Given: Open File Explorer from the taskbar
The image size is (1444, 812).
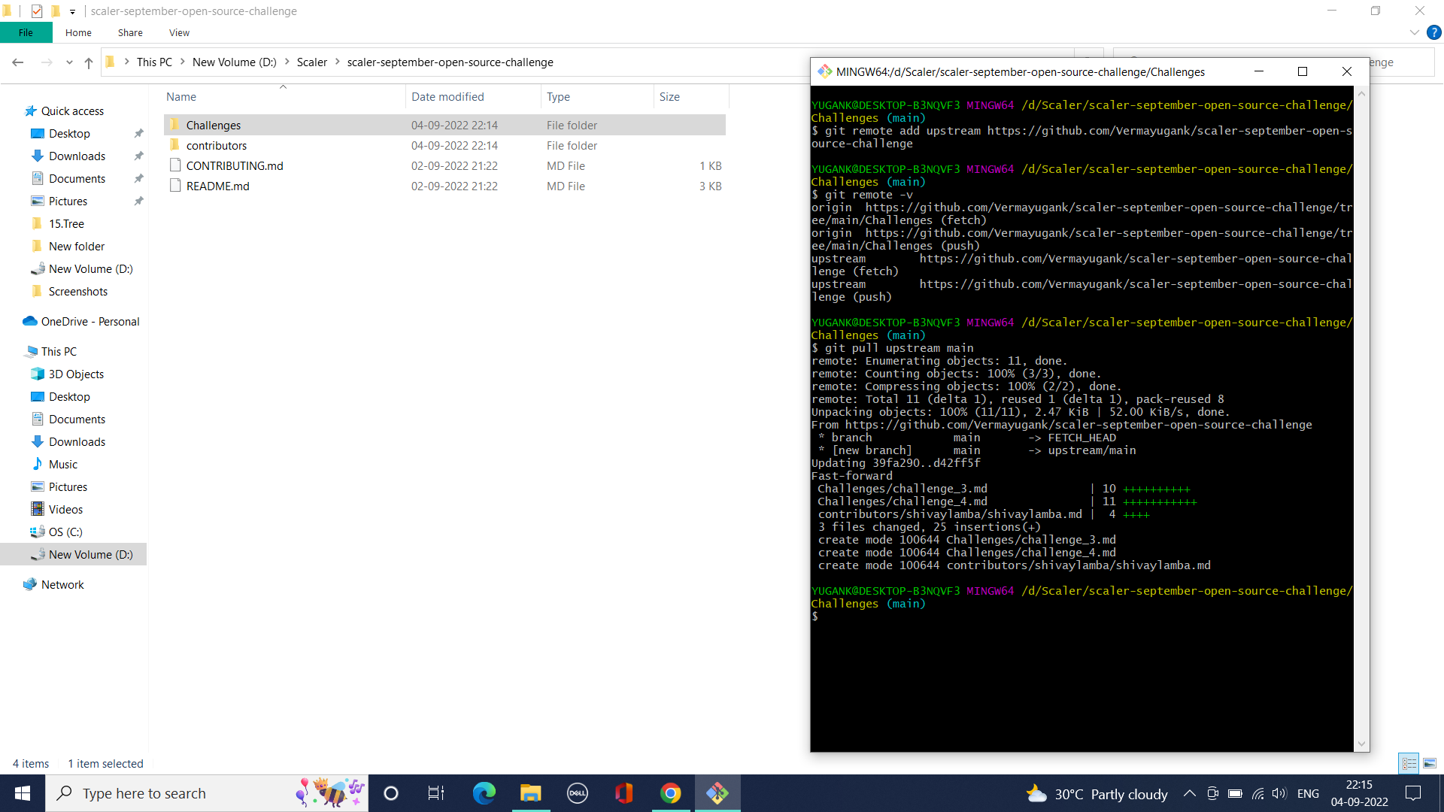Looking at the screenshot, I should click(531, 792).
